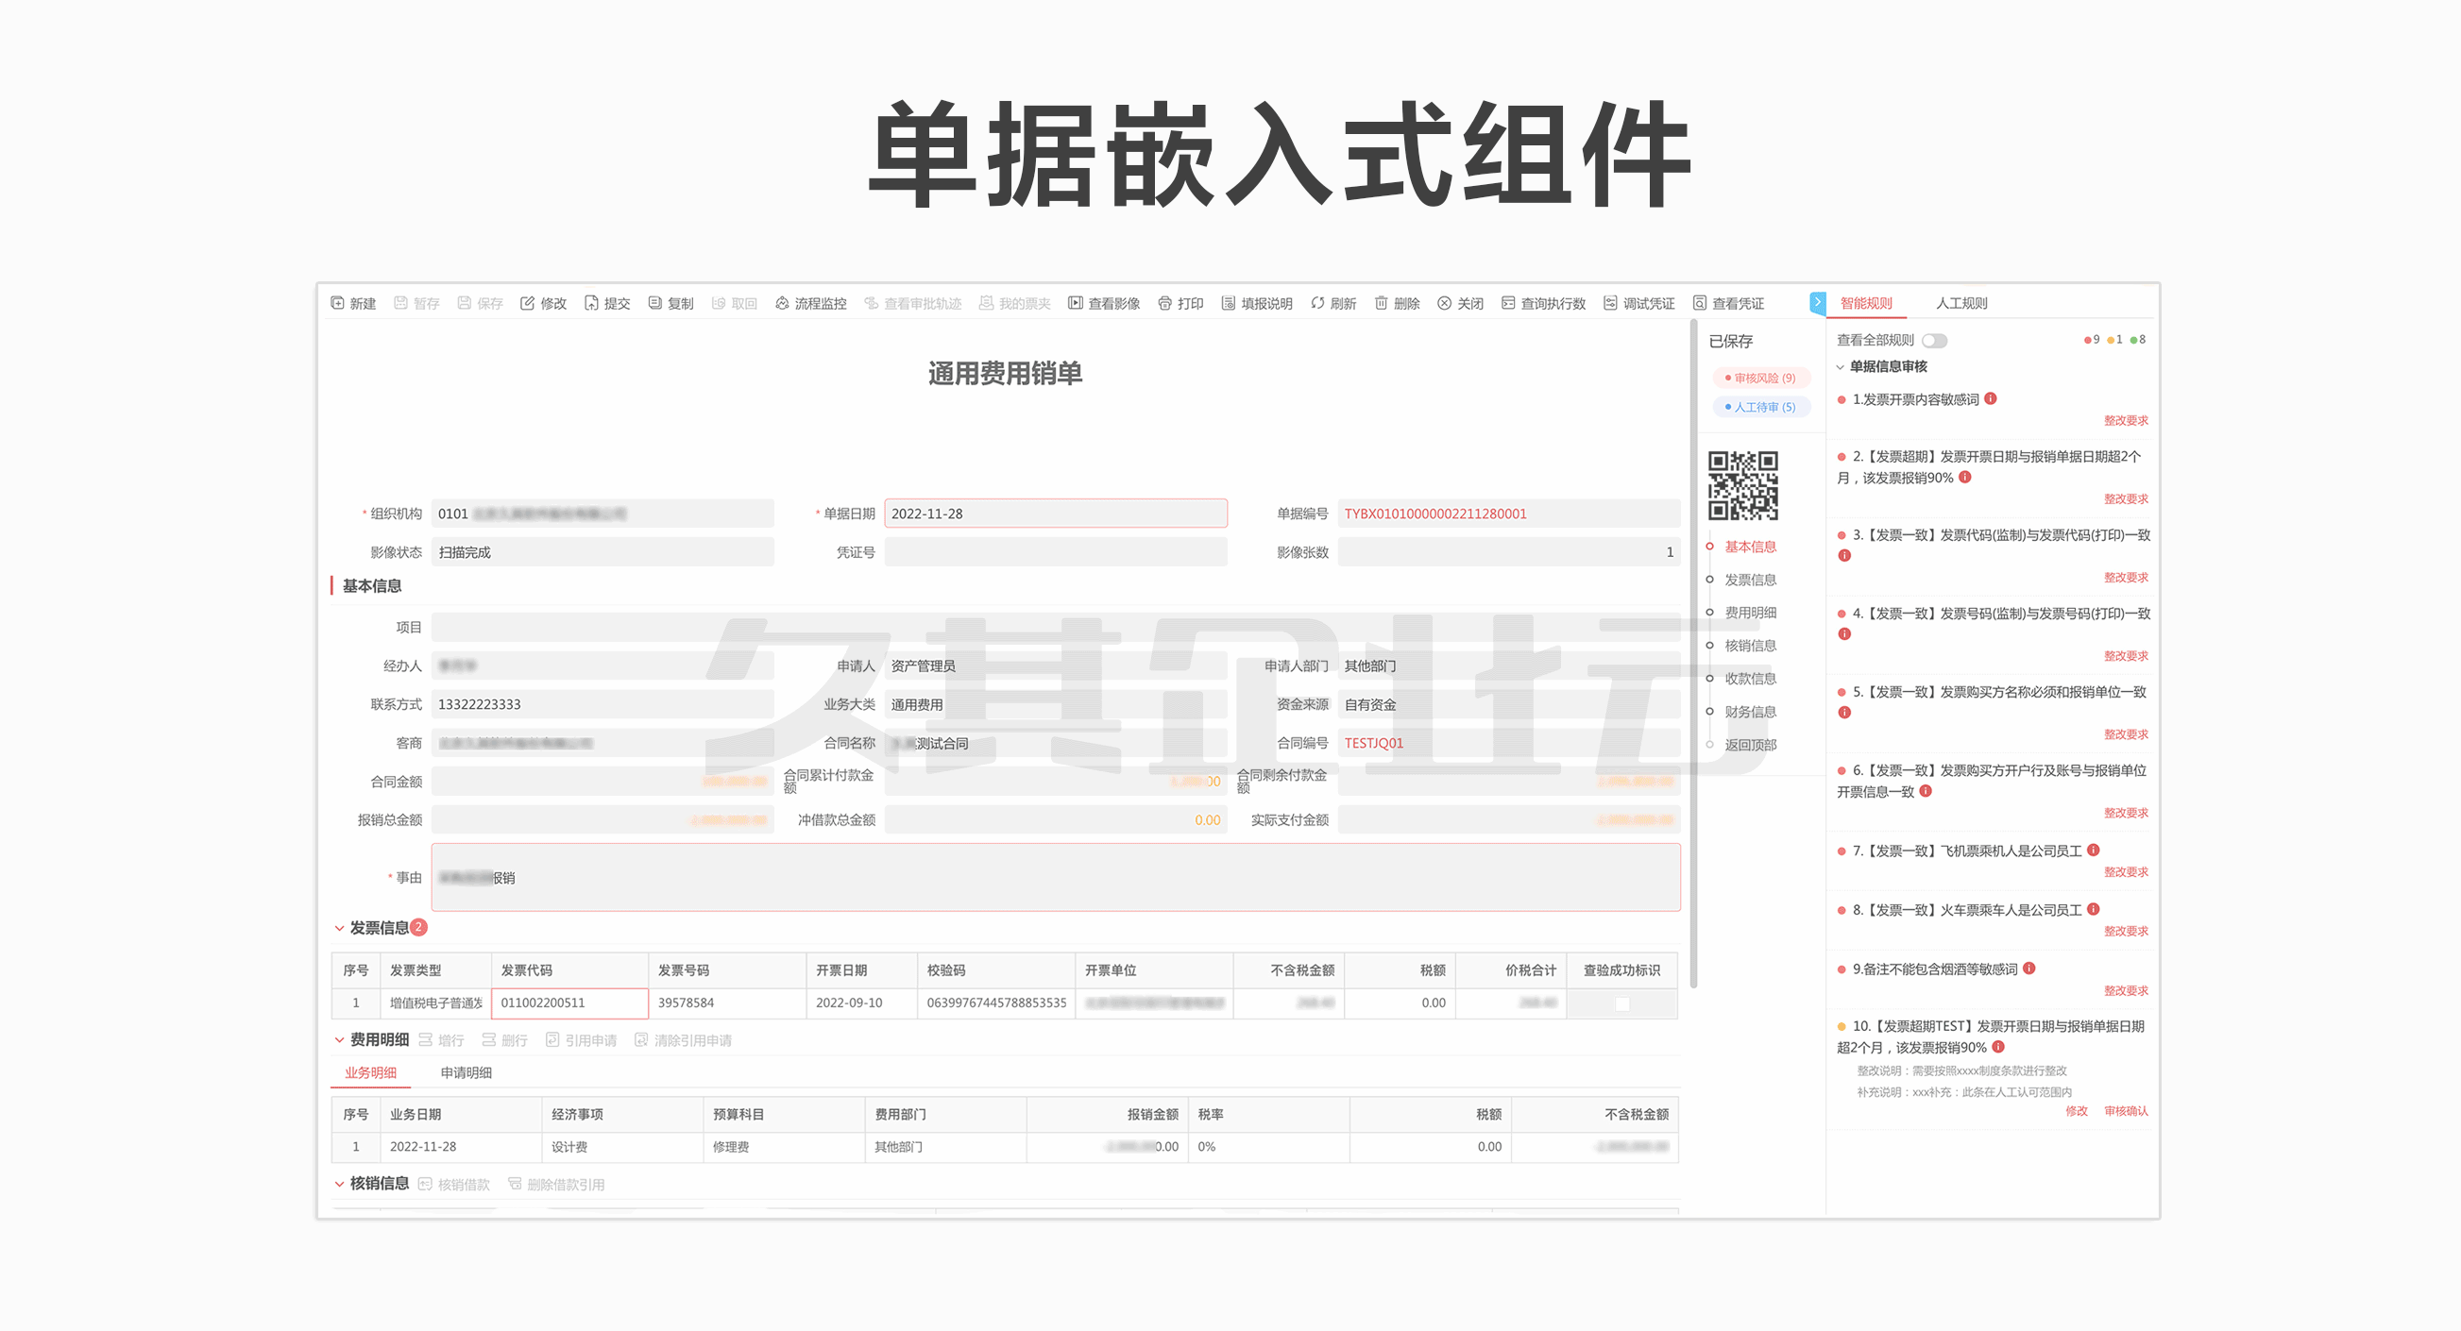Select 发票信息 in the section navigator
The image size is (2461, 1331).
(x=1749, y=580)
